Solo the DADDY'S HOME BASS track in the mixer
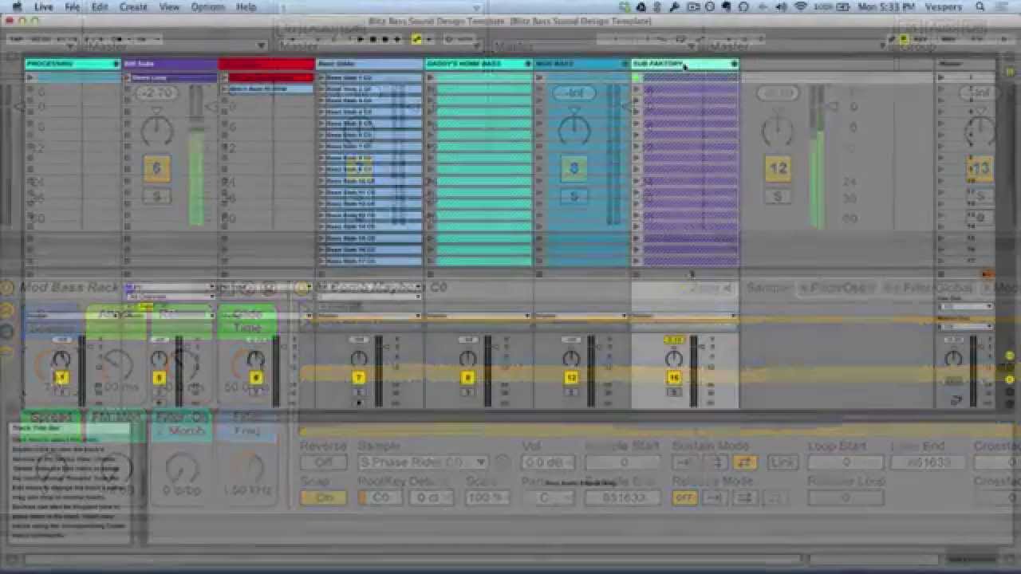Screen dimensions: 1021x574 pos(467,391)
